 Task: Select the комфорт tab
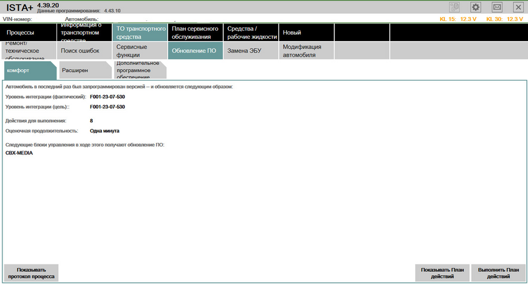tap(30, 70)
